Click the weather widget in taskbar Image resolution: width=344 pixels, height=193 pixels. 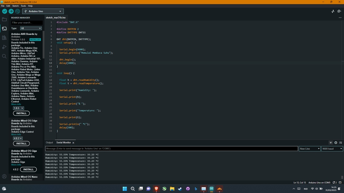click(x=4, y=189)
